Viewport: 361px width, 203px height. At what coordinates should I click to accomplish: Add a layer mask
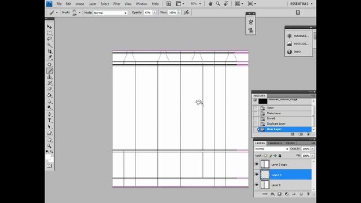(280, 194)
